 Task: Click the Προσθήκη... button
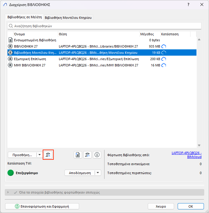pos(22,155)
